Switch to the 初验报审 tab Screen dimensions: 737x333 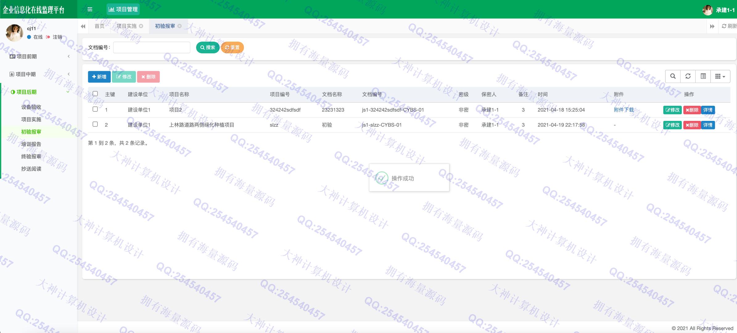pos(165,26)
